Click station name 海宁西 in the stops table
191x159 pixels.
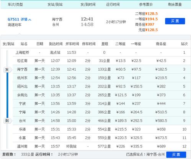pos(22,70)
